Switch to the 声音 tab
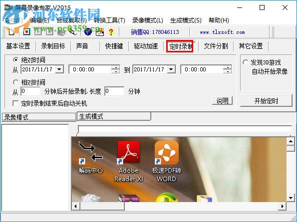The width and height of the screenshot is (297, 222). click(82, 46)
